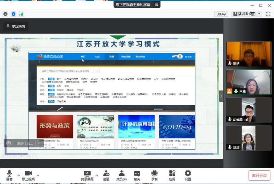Collapse the quick chat bar arrow
The width and height of the screenshot is (274, 184).
(39, 143)
